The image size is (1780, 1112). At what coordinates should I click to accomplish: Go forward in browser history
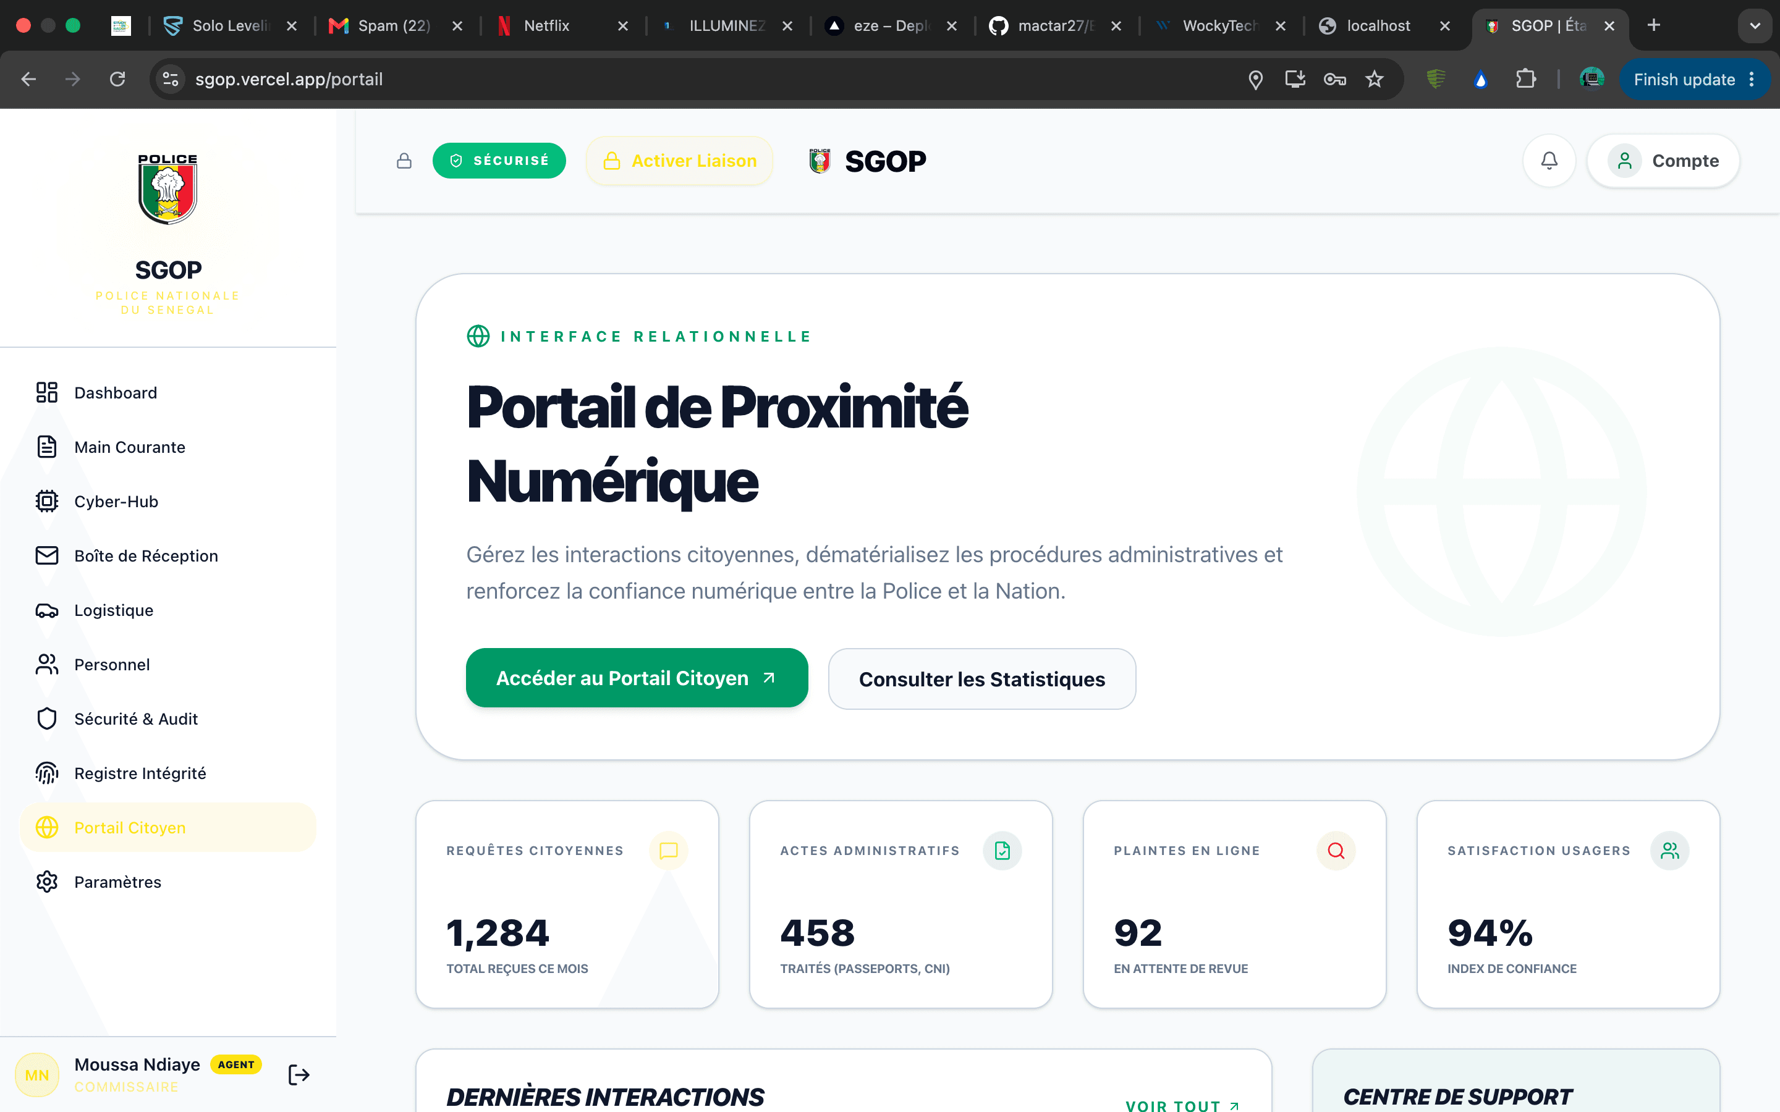[72, 80]
